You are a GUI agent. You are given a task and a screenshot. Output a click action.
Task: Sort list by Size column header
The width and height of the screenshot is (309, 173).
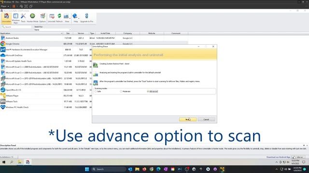[x=68, y=33]
